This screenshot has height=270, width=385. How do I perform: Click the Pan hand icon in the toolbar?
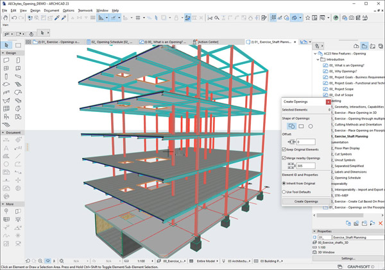(x=5, y=18)
